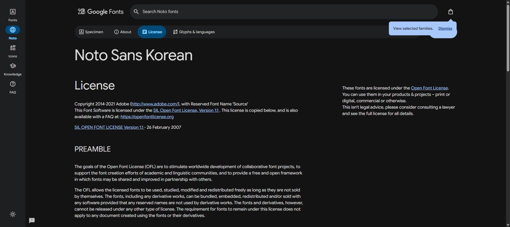
Task: Open the SIL OPEN FONT LICENSE Version 1.1 heading link
Action: 109,127
